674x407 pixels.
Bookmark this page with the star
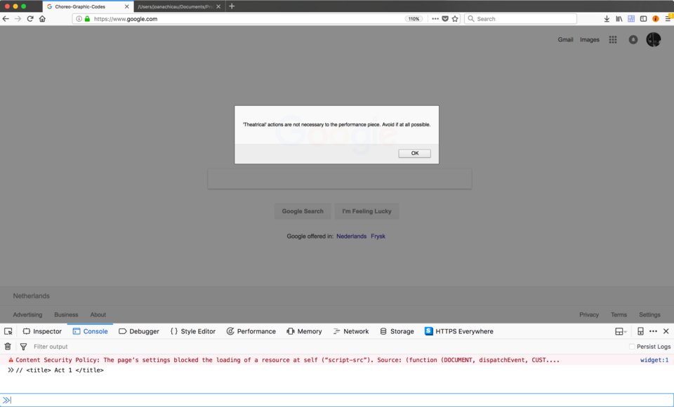[x=455, y=19]
